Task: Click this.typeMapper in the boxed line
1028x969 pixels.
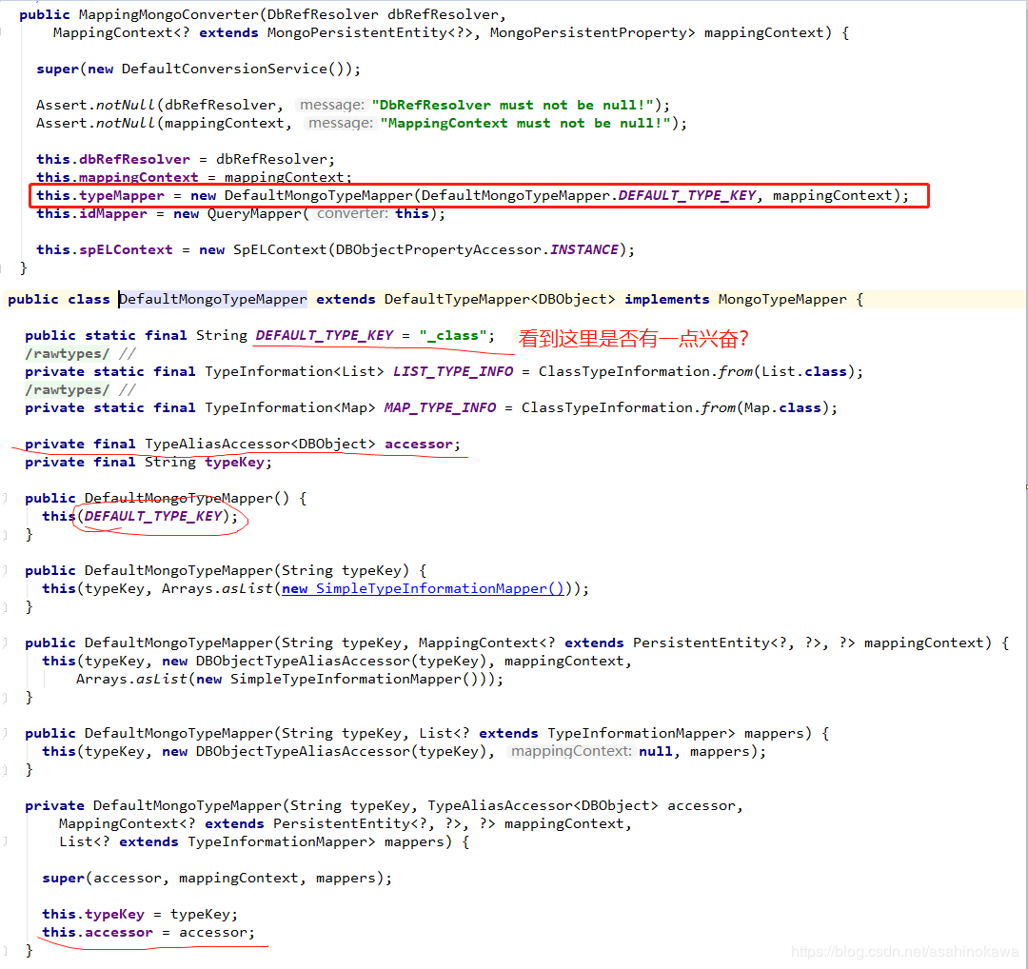Action: click(x=100, y=195)
